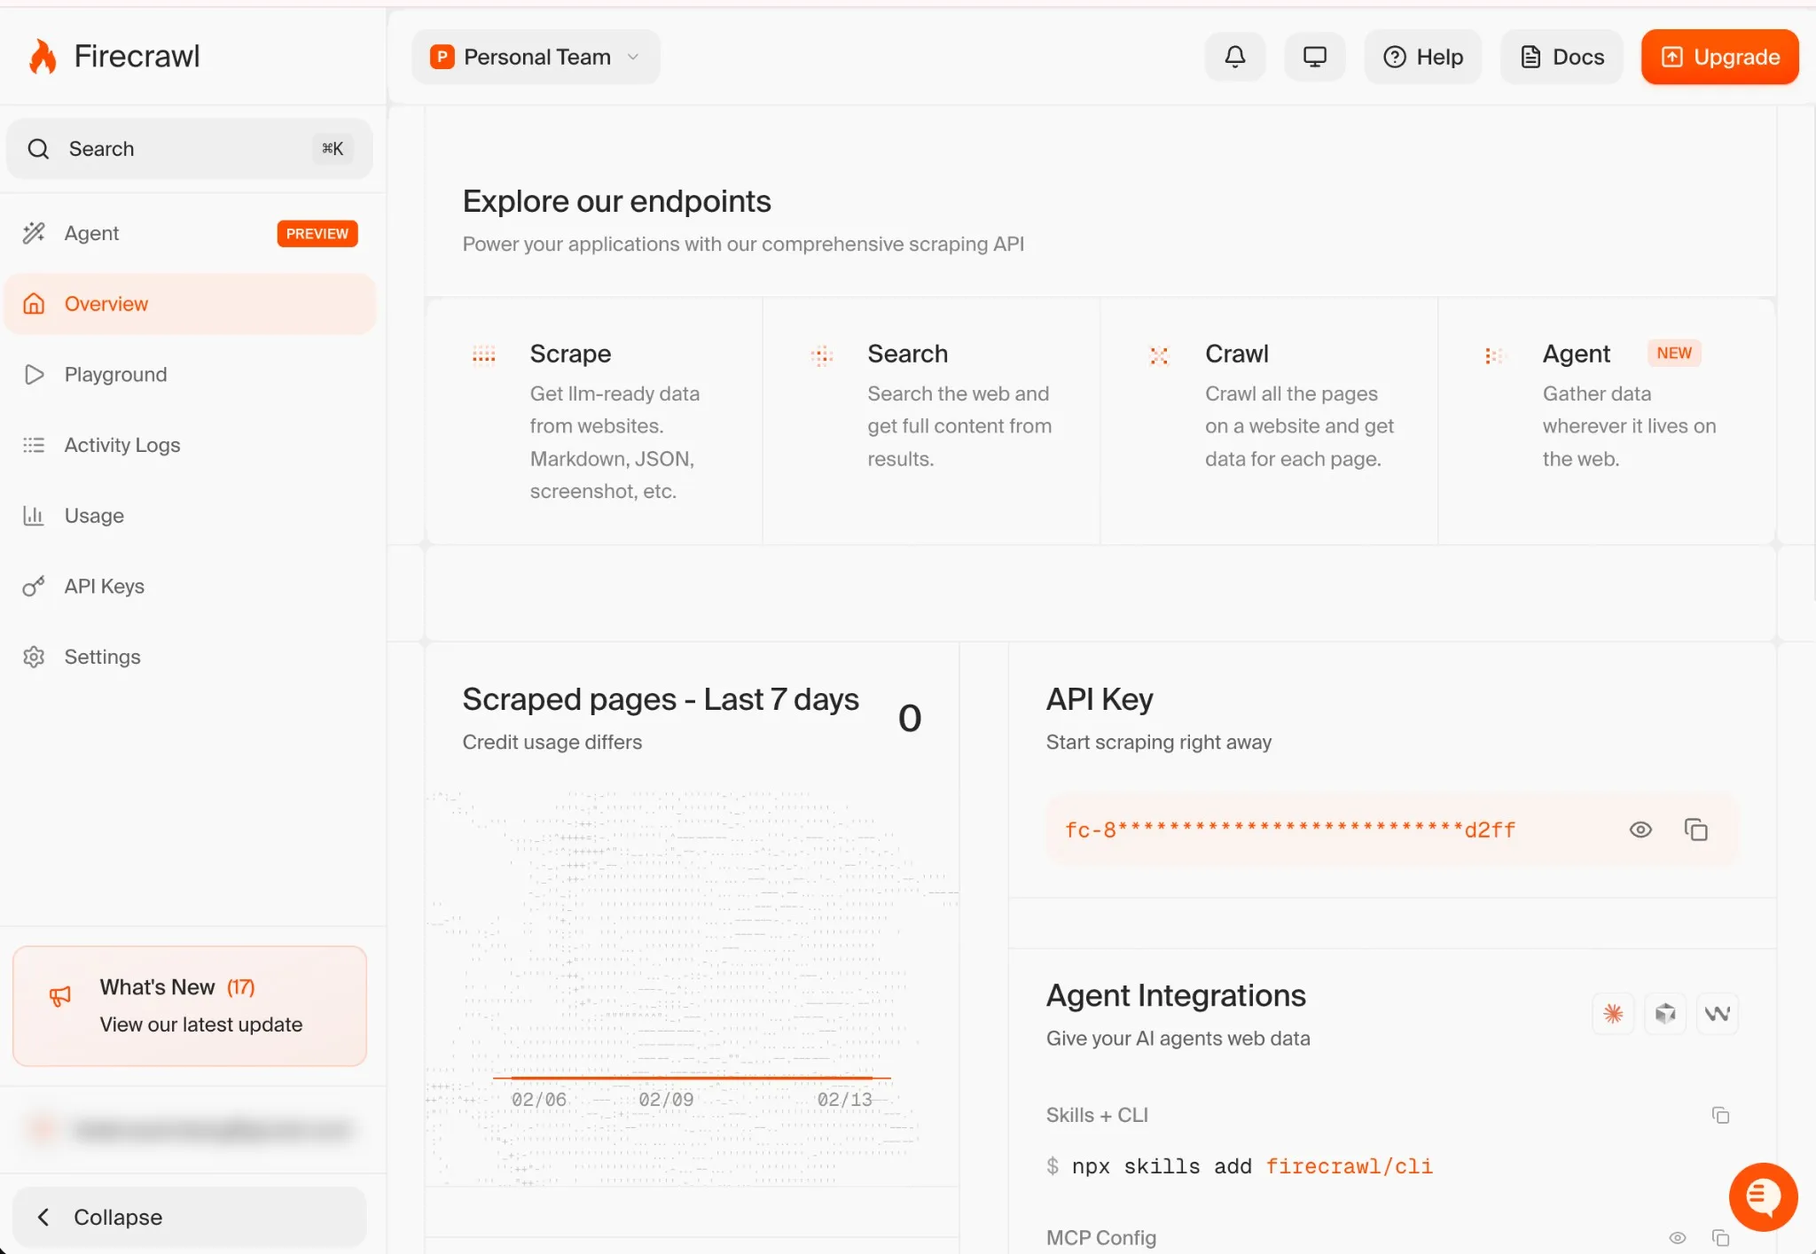1816x1254 pixels.
Task: Open the notifications bell
Action: point(1234,57)
